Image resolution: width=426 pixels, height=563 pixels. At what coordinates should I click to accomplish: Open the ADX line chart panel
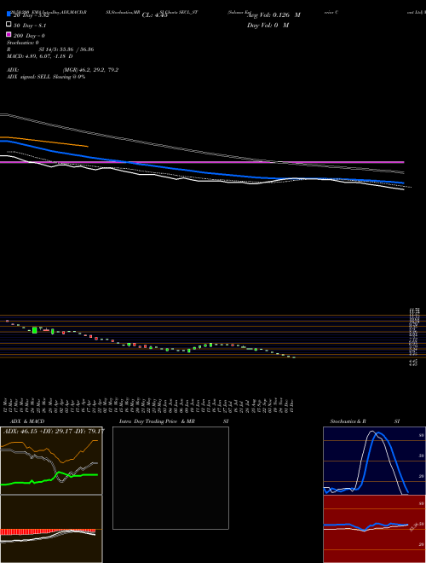[x=51, y=461]
